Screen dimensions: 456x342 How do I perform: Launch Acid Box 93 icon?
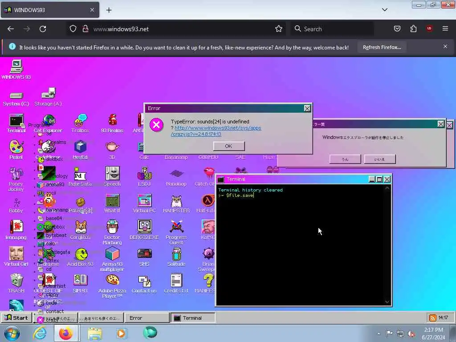pyautogui.click(x=80, y=257)
